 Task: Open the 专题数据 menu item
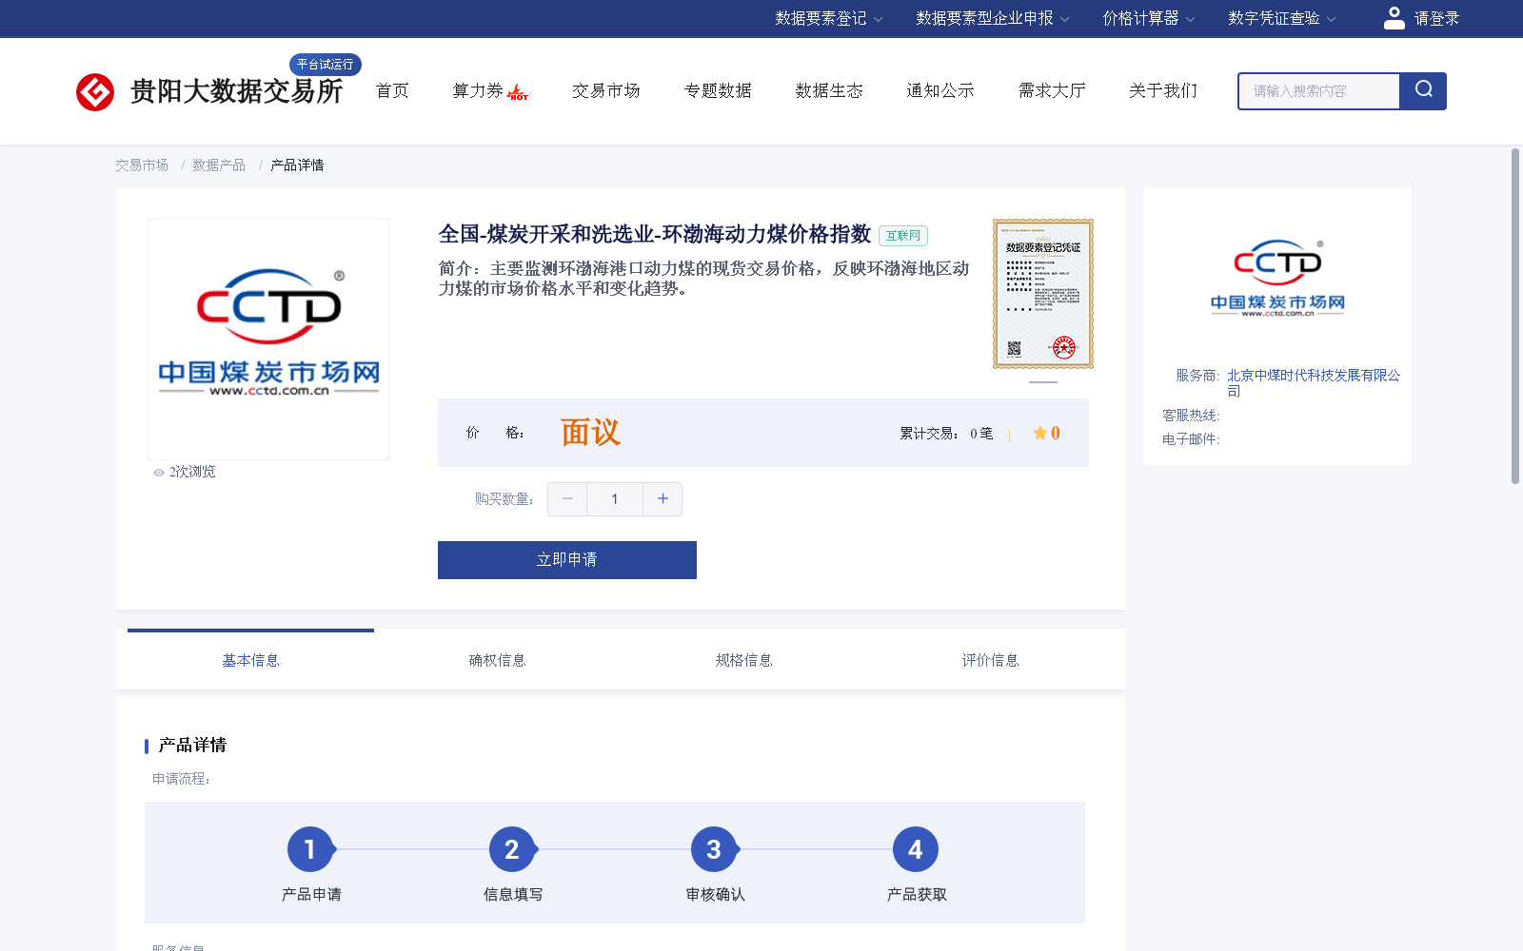(x=718, y=90)
